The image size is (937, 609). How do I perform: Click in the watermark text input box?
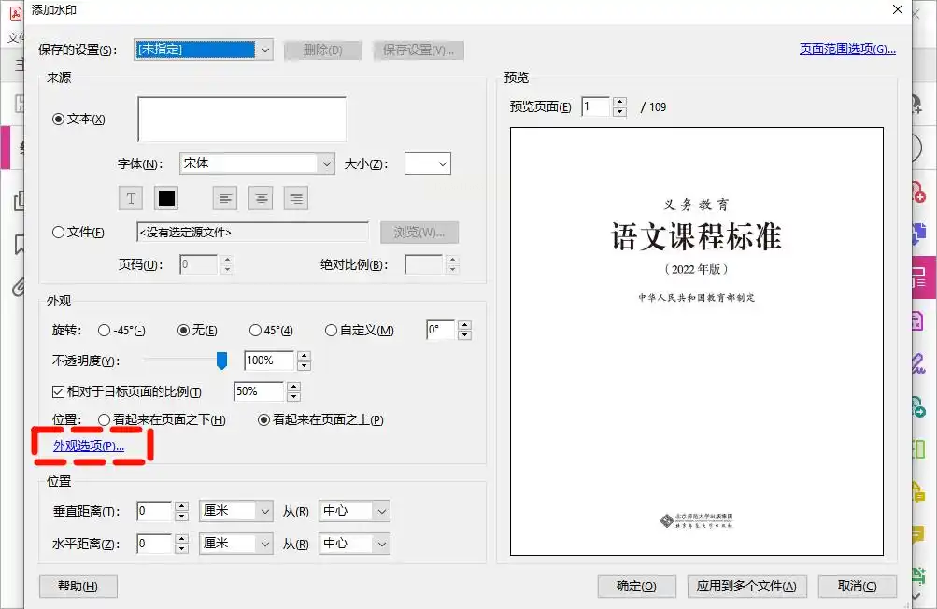pos(241,119)
